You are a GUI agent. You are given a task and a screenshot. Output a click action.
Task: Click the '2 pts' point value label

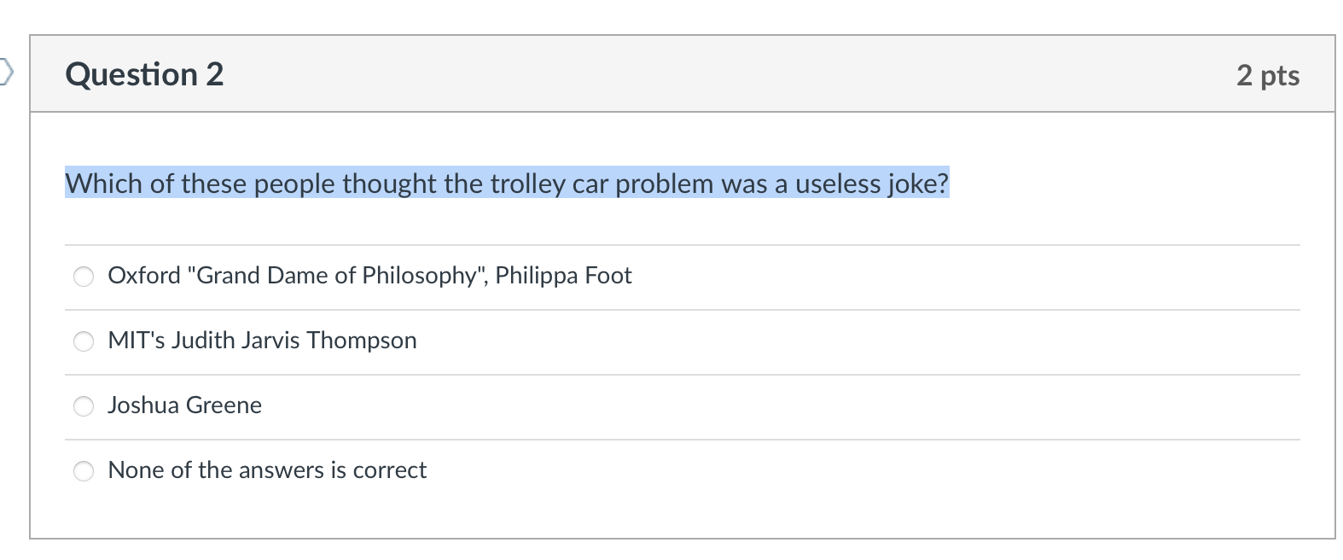(x=1267, y=76)
